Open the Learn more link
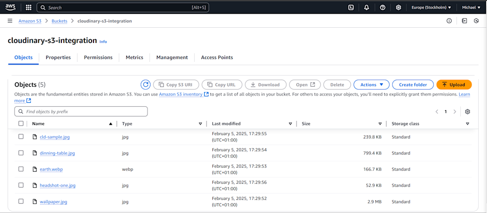 pos(464,94)
